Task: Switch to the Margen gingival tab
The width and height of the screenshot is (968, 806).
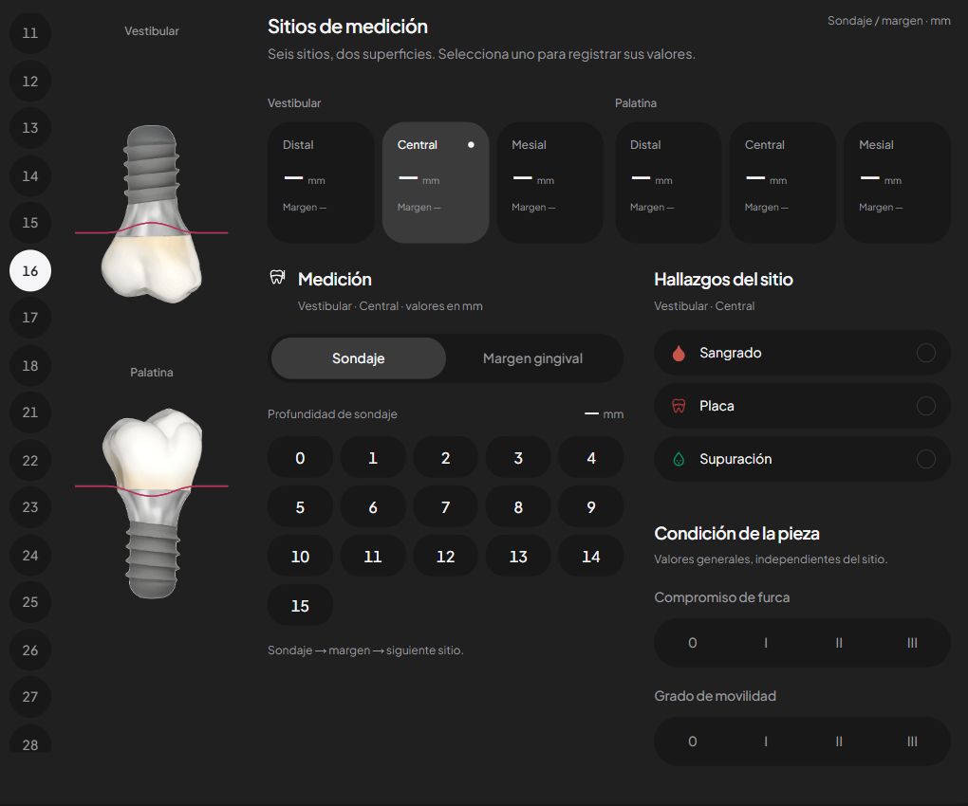Action: coord(532,358)
